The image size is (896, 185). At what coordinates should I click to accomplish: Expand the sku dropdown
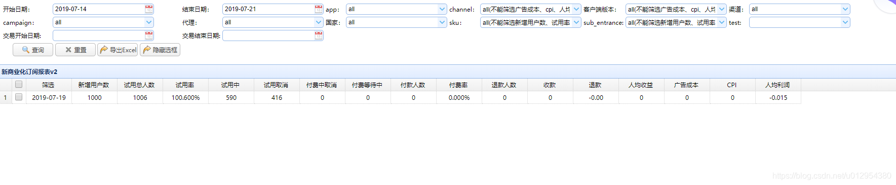[x=576, y=22]
